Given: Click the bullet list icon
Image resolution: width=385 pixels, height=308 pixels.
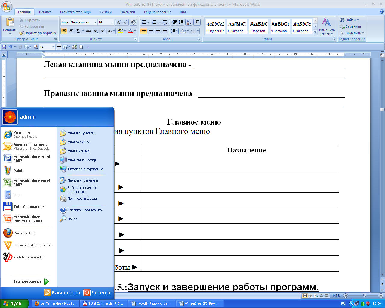Looking at the screenshot, I should pyautogui.click(x=144, y=22).
